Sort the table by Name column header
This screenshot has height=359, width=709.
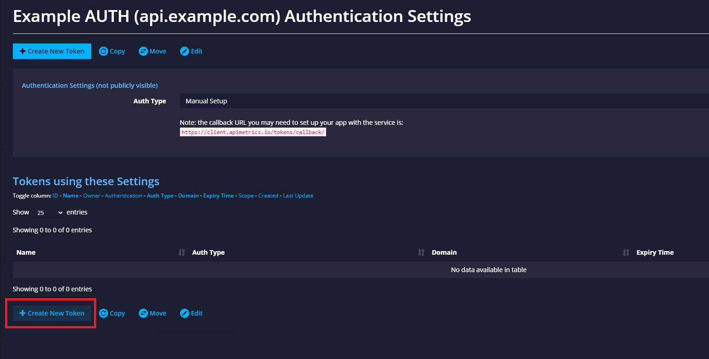[26, 252]
